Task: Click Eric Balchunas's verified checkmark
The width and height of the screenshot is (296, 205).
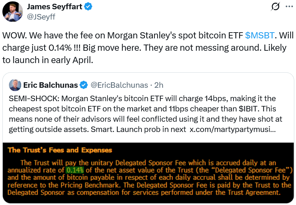Action: (84, 84)
